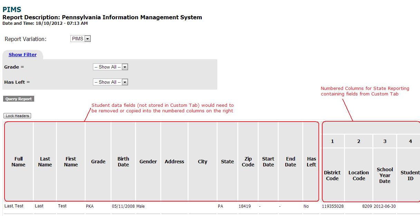Click the Grade column header
This screenshot has width=420, height=216.
pyautogui.click(x=98, y=162)
